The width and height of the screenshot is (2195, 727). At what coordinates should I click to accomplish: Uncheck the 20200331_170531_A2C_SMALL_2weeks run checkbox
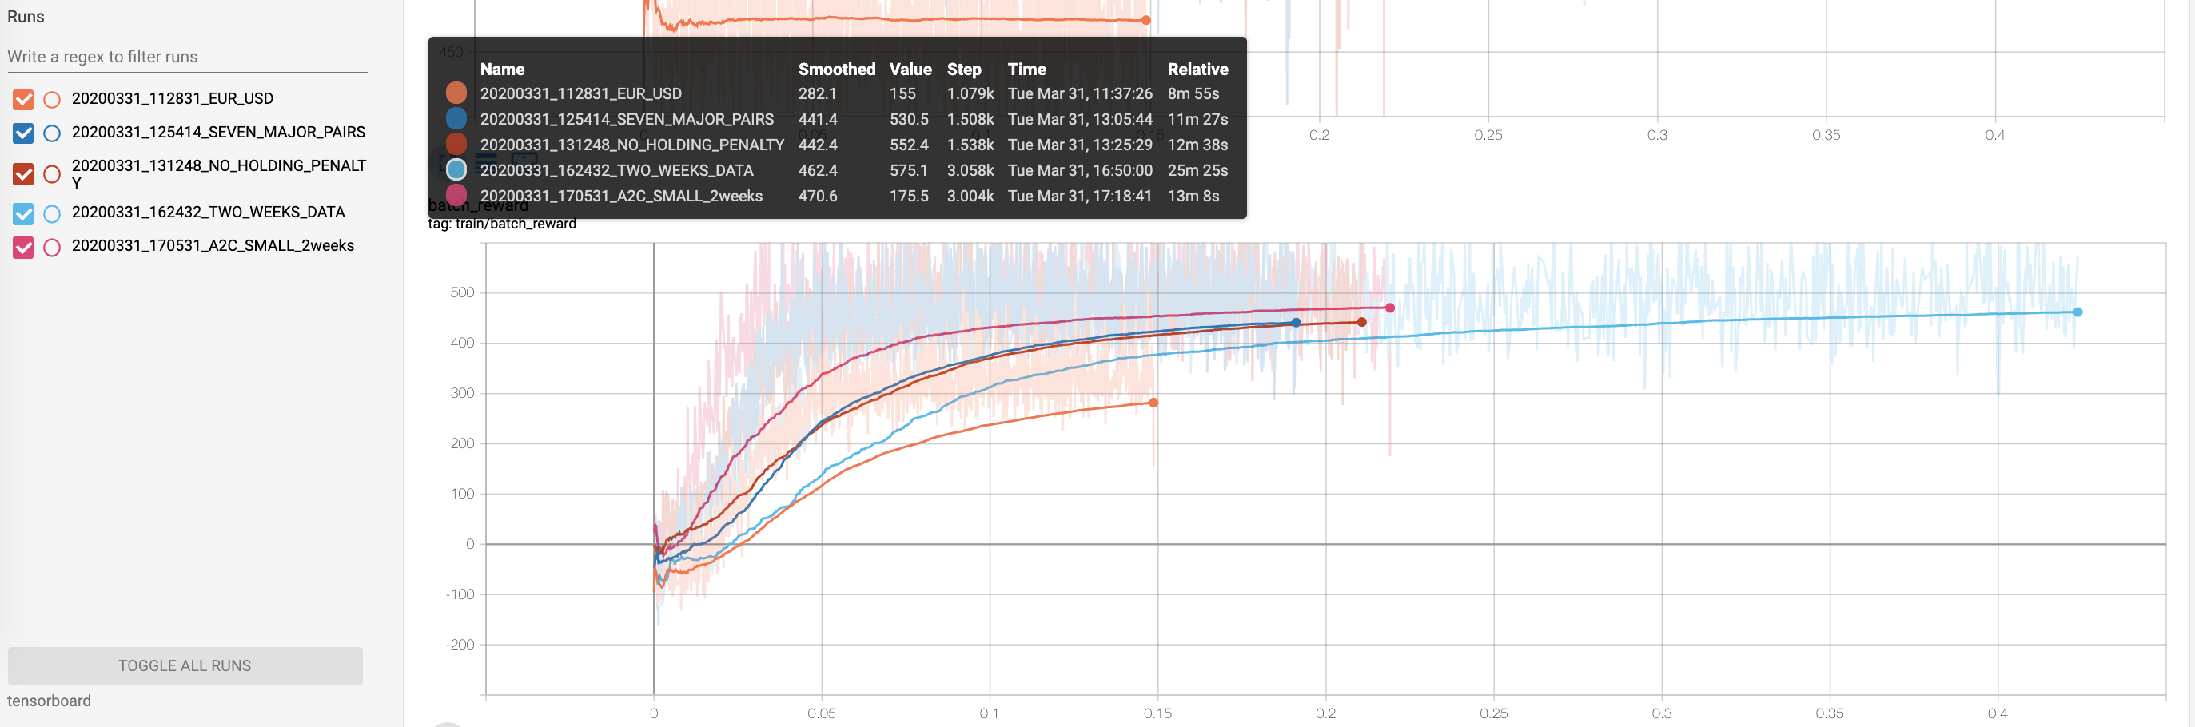23,247
